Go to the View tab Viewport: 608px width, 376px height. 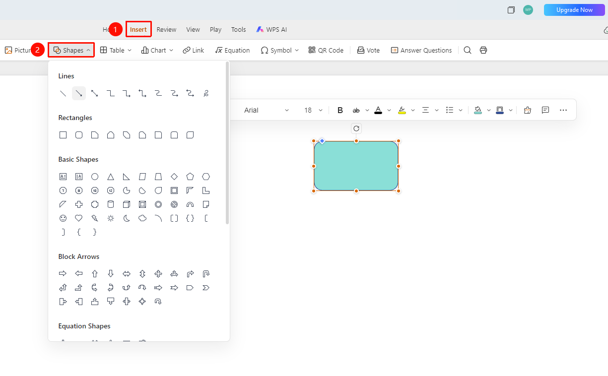[x=193, y=30]
